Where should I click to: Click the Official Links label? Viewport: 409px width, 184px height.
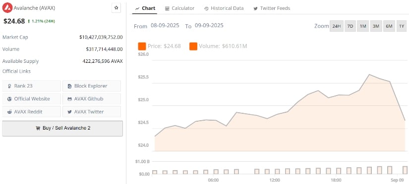pyautogui.click(x=16, y=71)
